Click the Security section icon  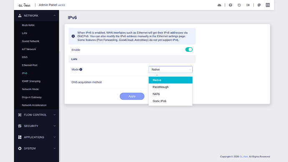coord(20,126)
